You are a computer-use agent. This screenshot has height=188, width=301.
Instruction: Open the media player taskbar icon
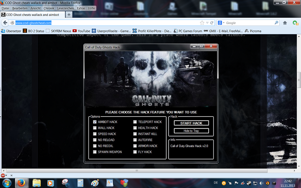pos(50,183)
